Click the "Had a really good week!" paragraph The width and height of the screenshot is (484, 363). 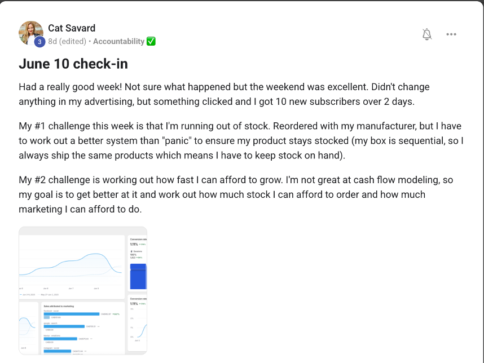[224, 94]
